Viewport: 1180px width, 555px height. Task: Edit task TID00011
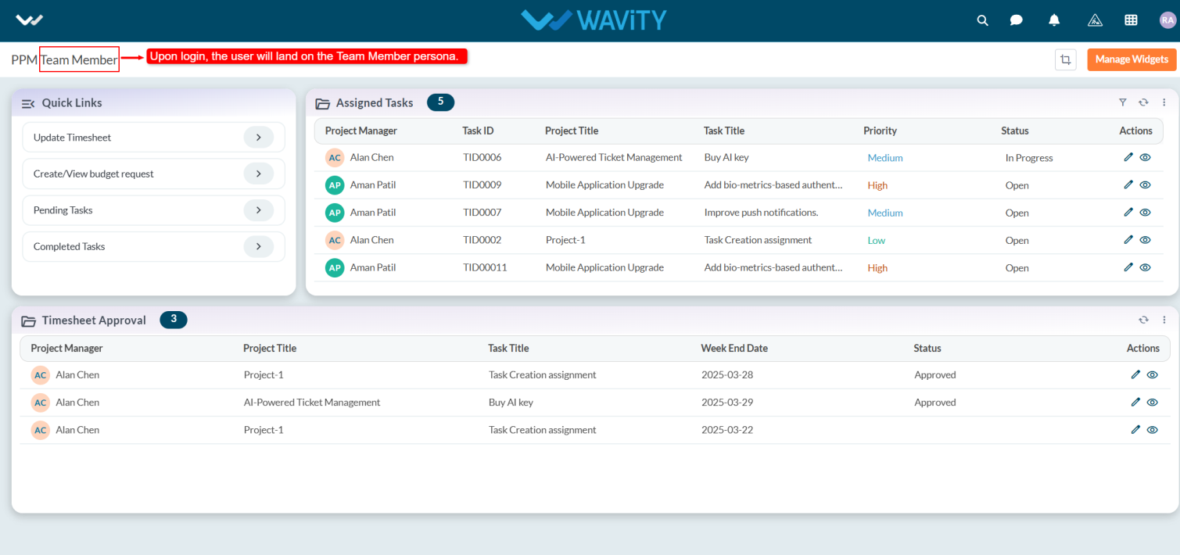coord(1128,267)
